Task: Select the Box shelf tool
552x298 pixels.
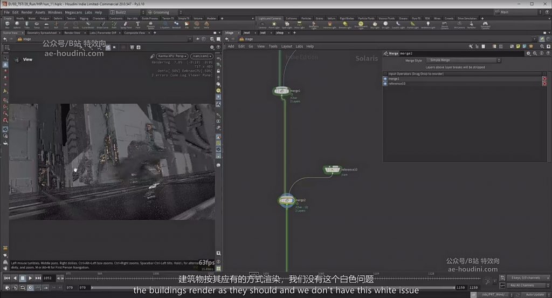Action: coord(8,25)
